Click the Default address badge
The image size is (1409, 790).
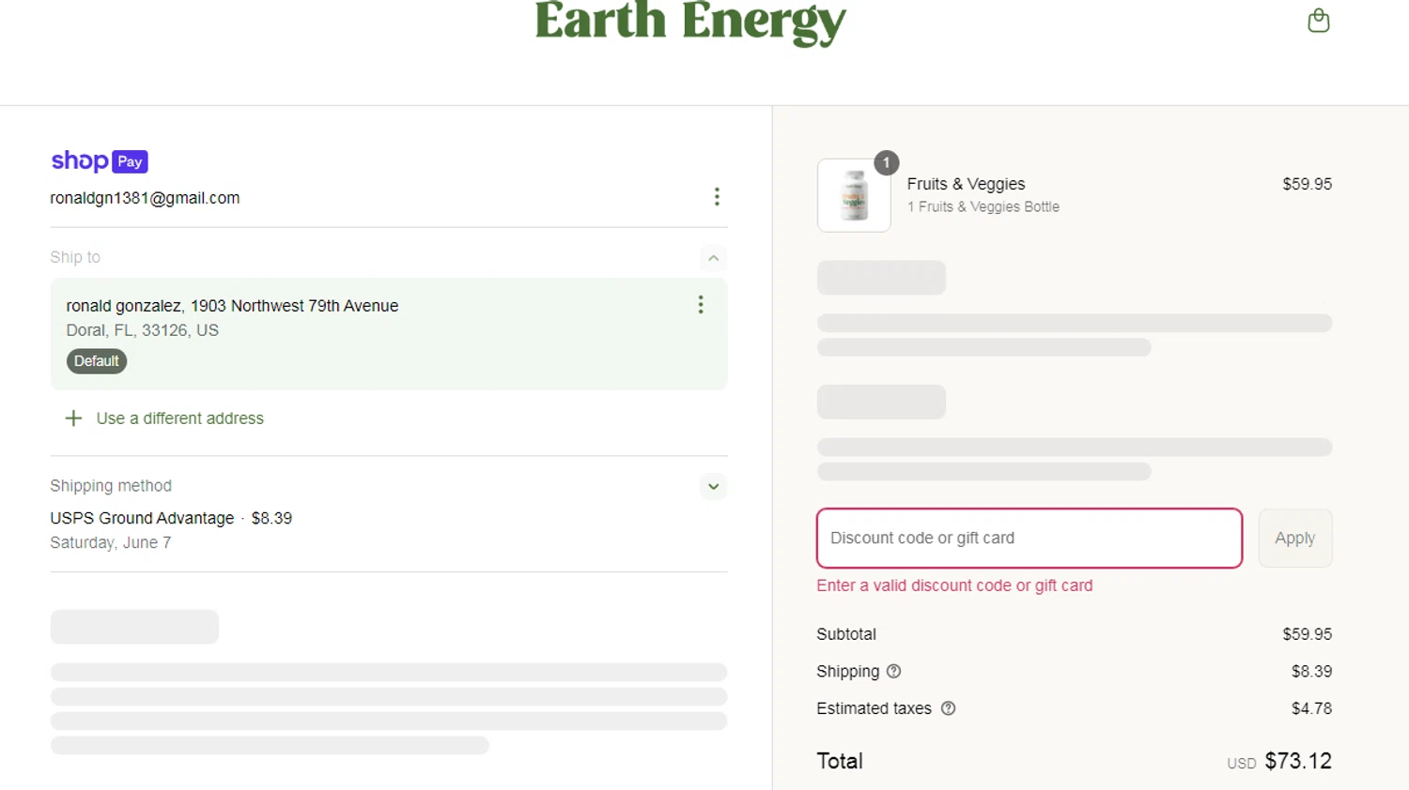[x=97, y=361]
